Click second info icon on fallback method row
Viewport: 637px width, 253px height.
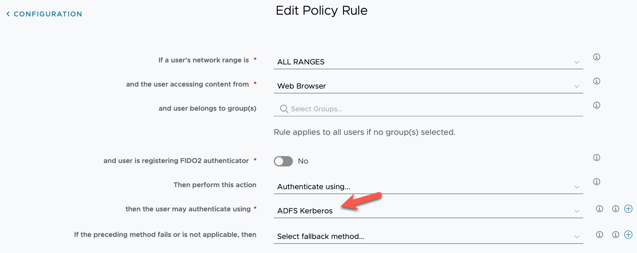coord(615,235)
